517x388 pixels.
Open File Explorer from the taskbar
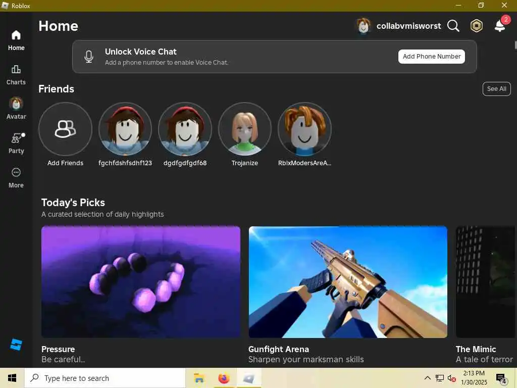[x=199, y=378]
